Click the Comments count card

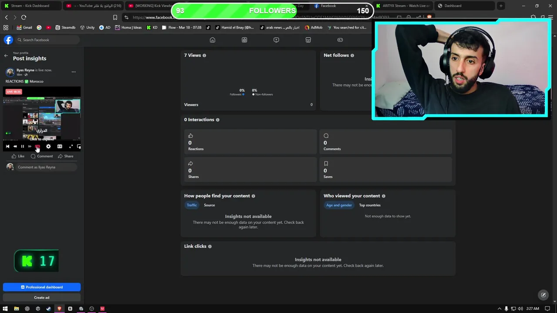click(386, 142)
